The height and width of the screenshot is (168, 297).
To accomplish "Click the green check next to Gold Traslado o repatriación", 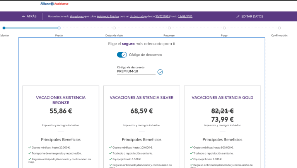I will pyautogui.click(x=191, y=153).
